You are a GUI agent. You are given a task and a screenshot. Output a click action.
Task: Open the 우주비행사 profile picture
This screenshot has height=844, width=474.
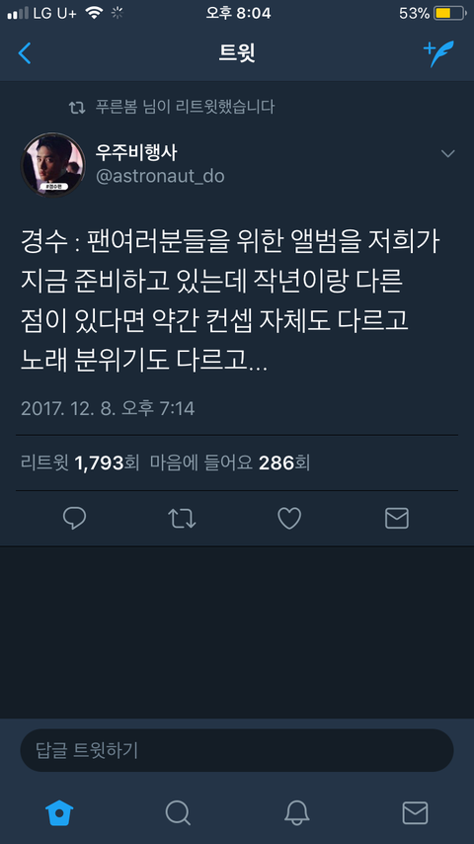(x=52, y=165)
